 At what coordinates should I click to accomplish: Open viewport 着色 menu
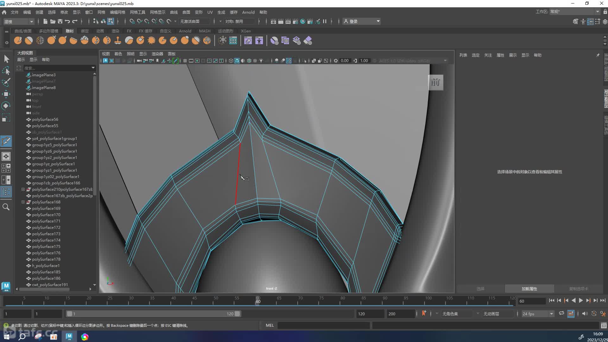(x=118, y=54)
